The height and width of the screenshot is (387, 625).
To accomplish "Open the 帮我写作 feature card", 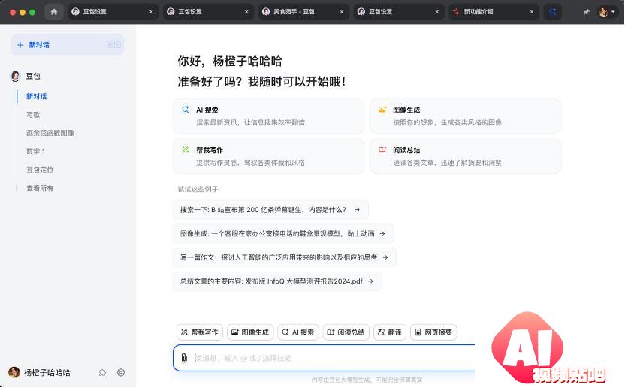I will (x=269, y=156).
